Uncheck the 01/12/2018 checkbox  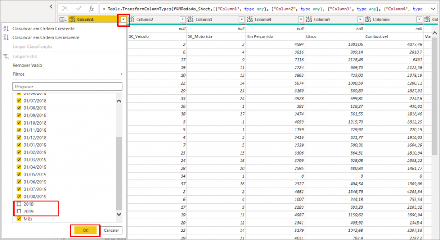coord(19,137)
